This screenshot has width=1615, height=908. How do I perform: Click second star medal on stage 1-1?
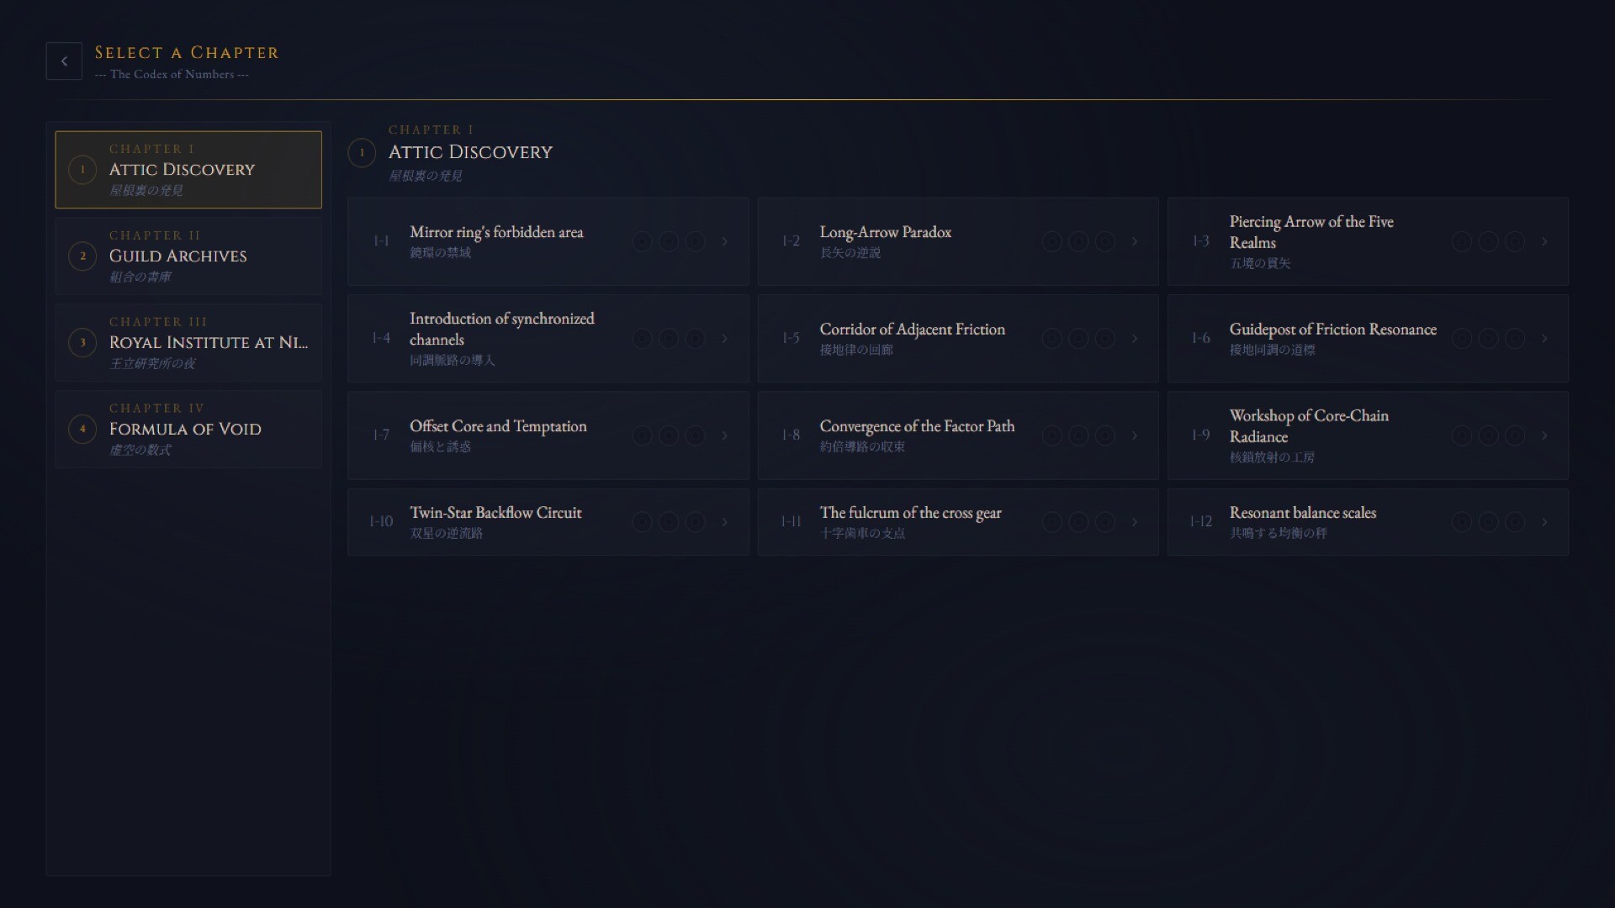click(669, 242)
